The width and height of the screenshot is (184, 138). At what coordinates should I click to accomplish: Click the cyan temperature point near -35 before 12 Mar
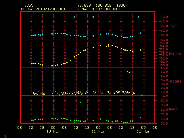140,33
